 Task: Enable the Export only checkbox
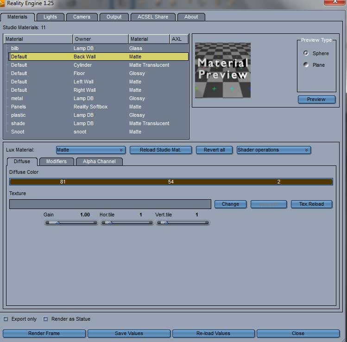(x=6, y=319)
